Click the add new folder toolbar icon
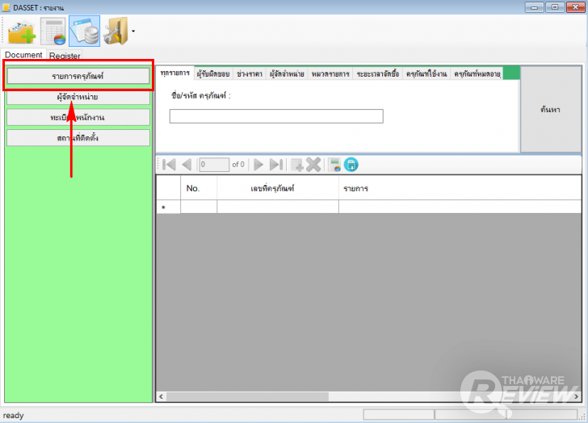Viewport: 588px width, 423px height. pyautogui.click(x=21, y=32)
